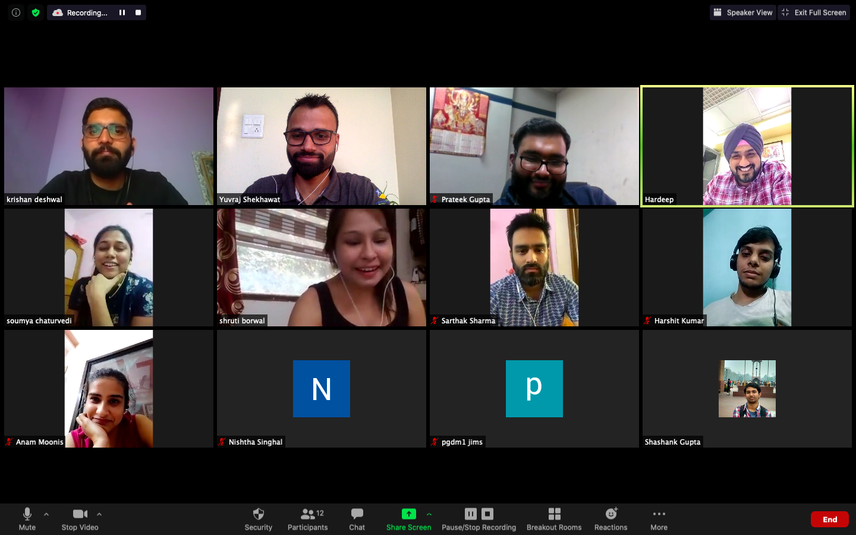Click the shruti borwal name label
Screen dimensions: 856x535
click(x=242, y=321)
